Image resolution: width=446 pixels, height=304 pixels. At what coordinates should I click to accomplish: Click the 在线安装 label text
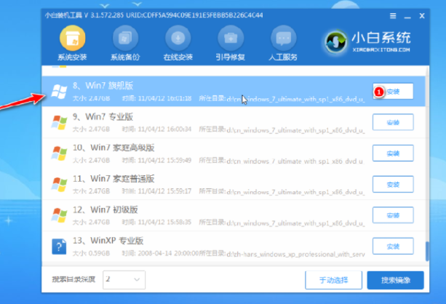coord(178,57)
